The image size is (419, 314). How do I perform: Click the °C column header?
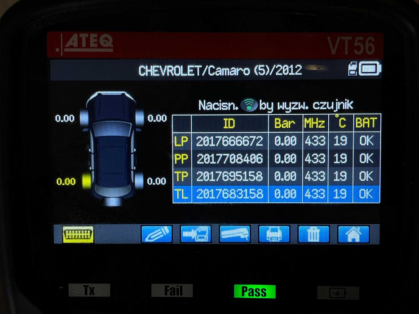click(340, 123)
